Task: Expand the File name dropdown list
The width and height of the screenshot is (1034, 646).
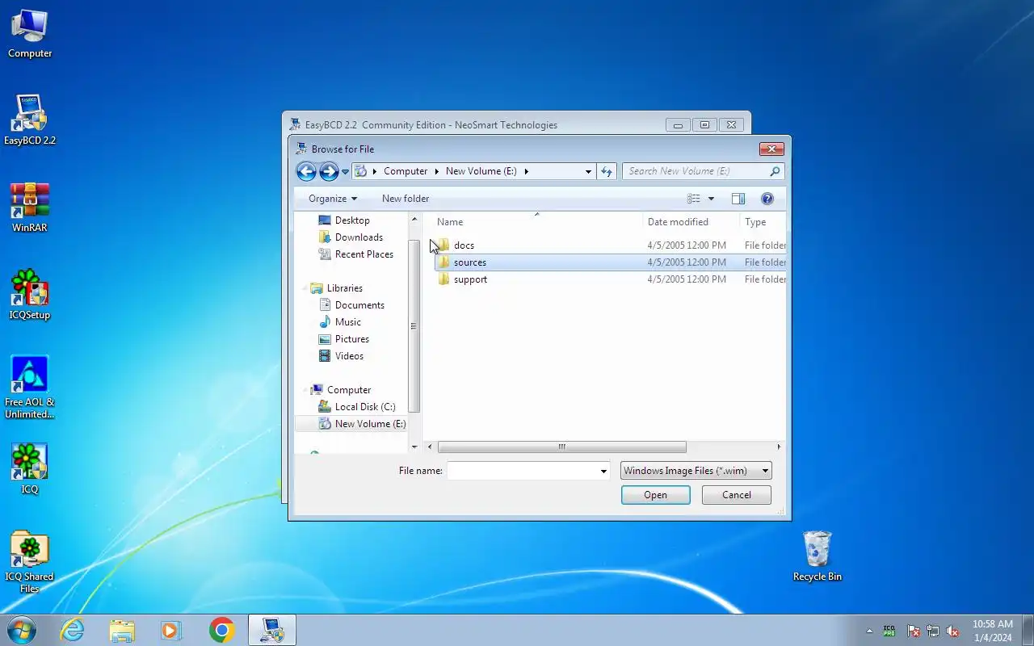Action: (x=603, y=471)
